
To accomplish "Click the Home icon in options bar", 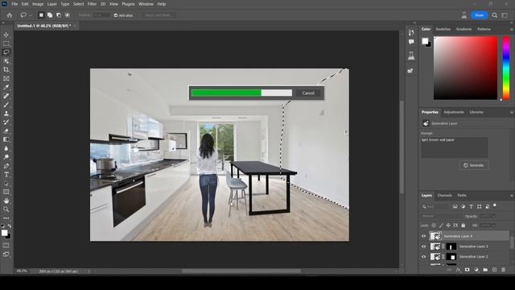I will pyautogui.click(x=10, y=15).
